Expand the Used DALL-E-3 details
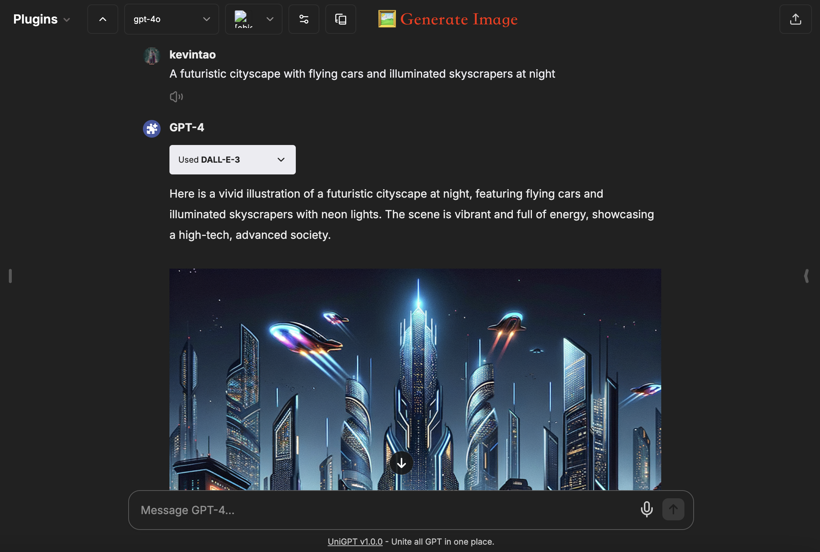 (x=232, y=160)
